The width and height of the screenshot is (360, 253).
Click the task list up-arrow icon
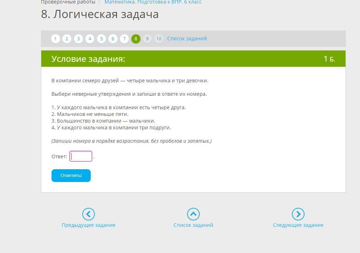[x=193, y=214]
